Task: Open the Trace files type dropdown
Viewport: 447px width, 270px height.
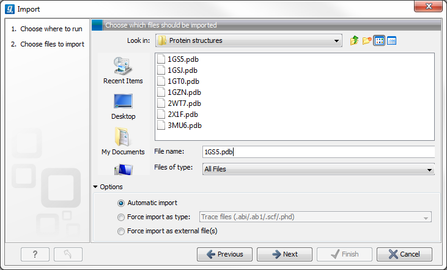Action: pos(316,217)
